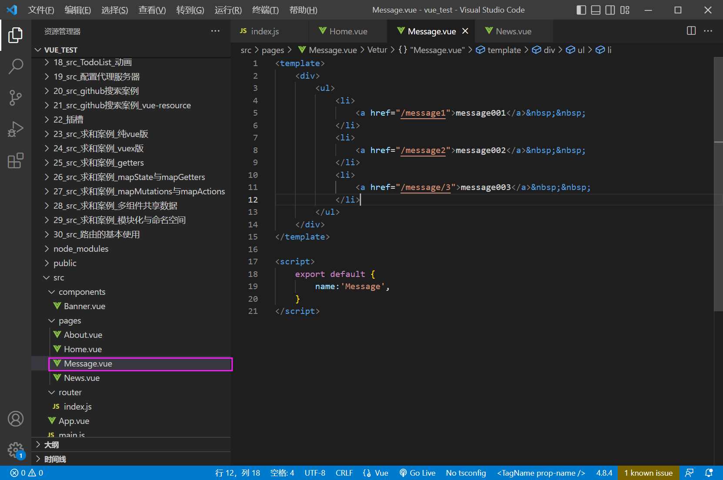This screenshot has height=480, width=723.
Task: Click line number 17 in the gutter
Action: (253, 261)
